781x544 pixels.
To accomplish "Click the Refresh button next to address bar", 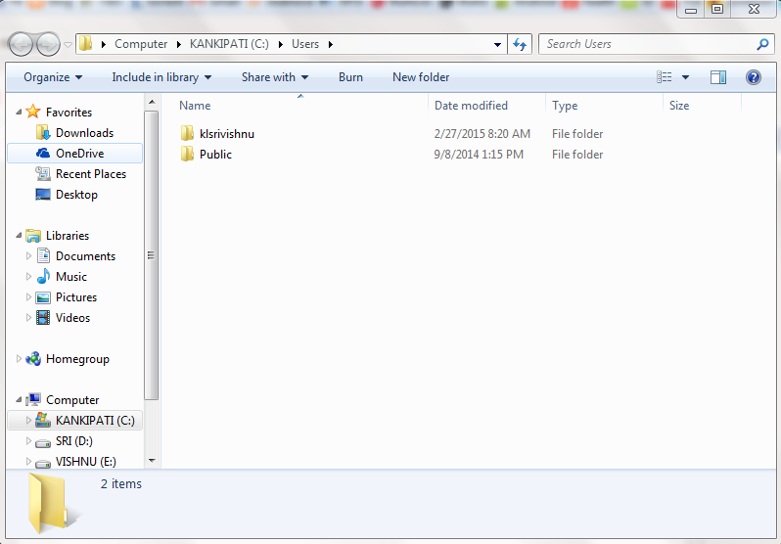I will tap(520, 44).
